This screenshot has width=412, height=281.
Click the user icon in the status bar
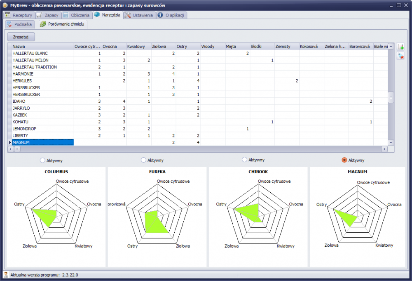(6, 275)
